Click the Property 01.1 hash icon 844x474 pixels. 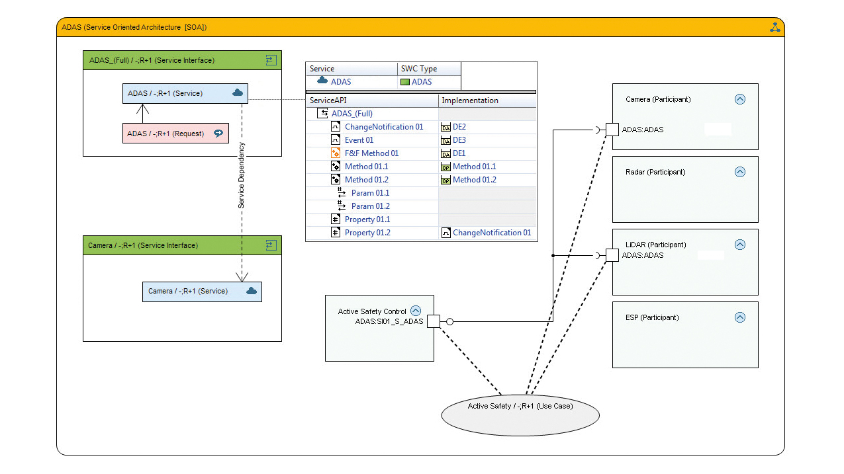point(336,219)
